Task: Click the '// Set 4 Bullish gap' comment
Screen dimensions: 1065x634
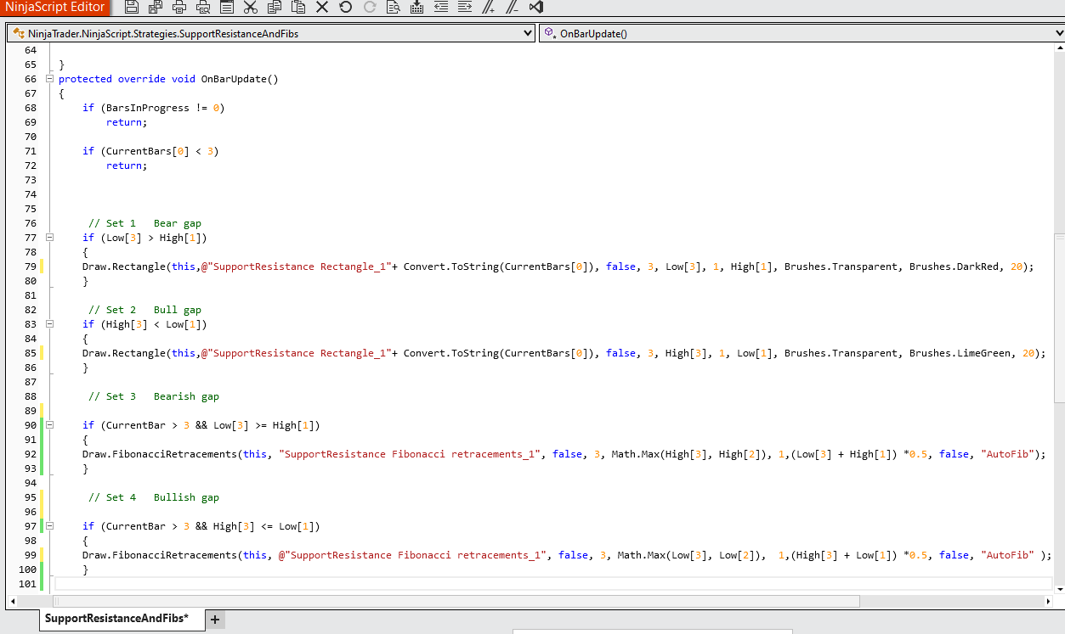Action: pyautogui.click(x=154, y=497)
